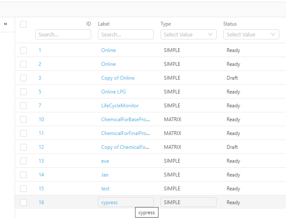Tick the checkbox for row ID 16

click(x=23, y=202)
